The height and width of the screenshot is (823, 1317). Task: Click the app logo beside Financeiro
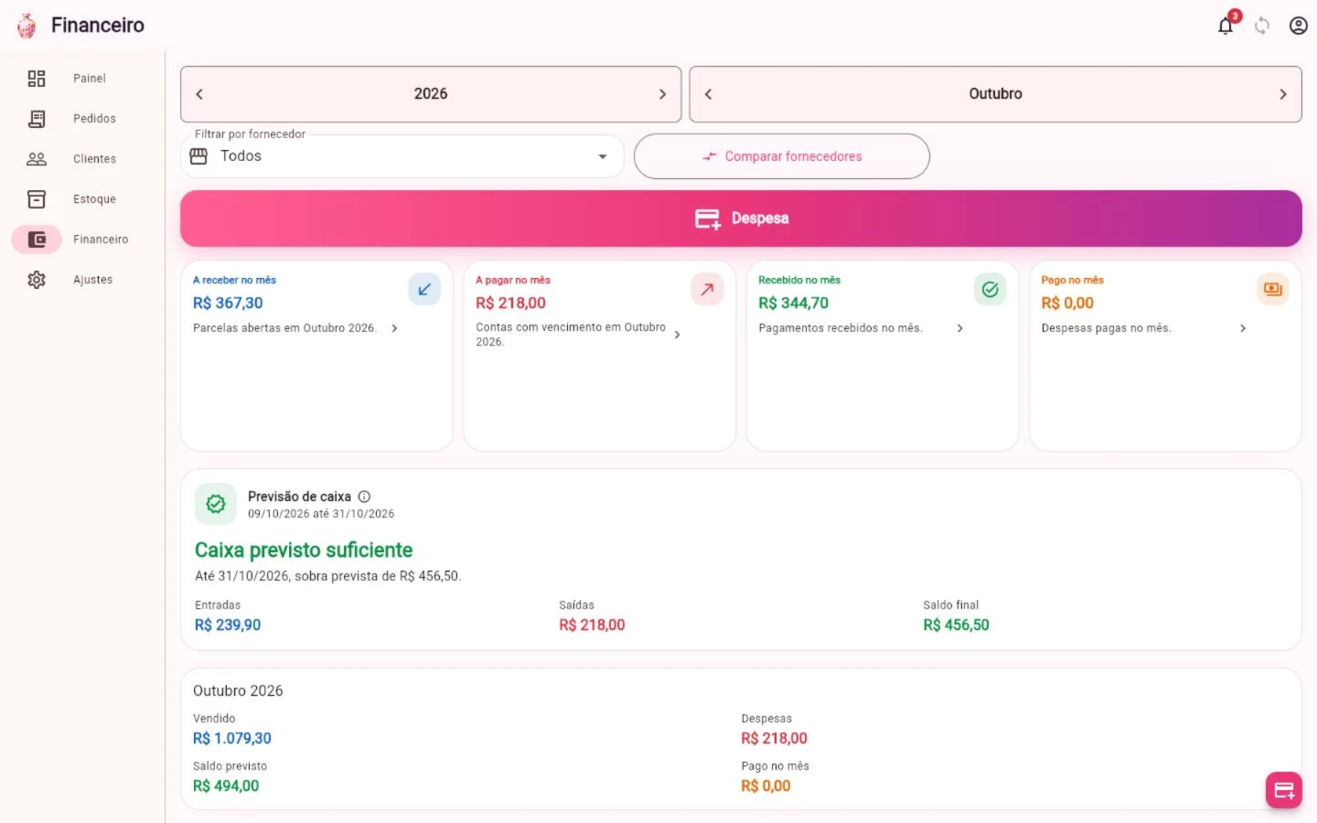pyautogui.click(x=27, y=26)
